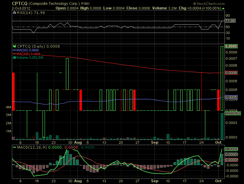Click the RSI(14) 71.98 legend label
Image resolution: width=244 pixels, height=184 pixels.
point(31,13)
